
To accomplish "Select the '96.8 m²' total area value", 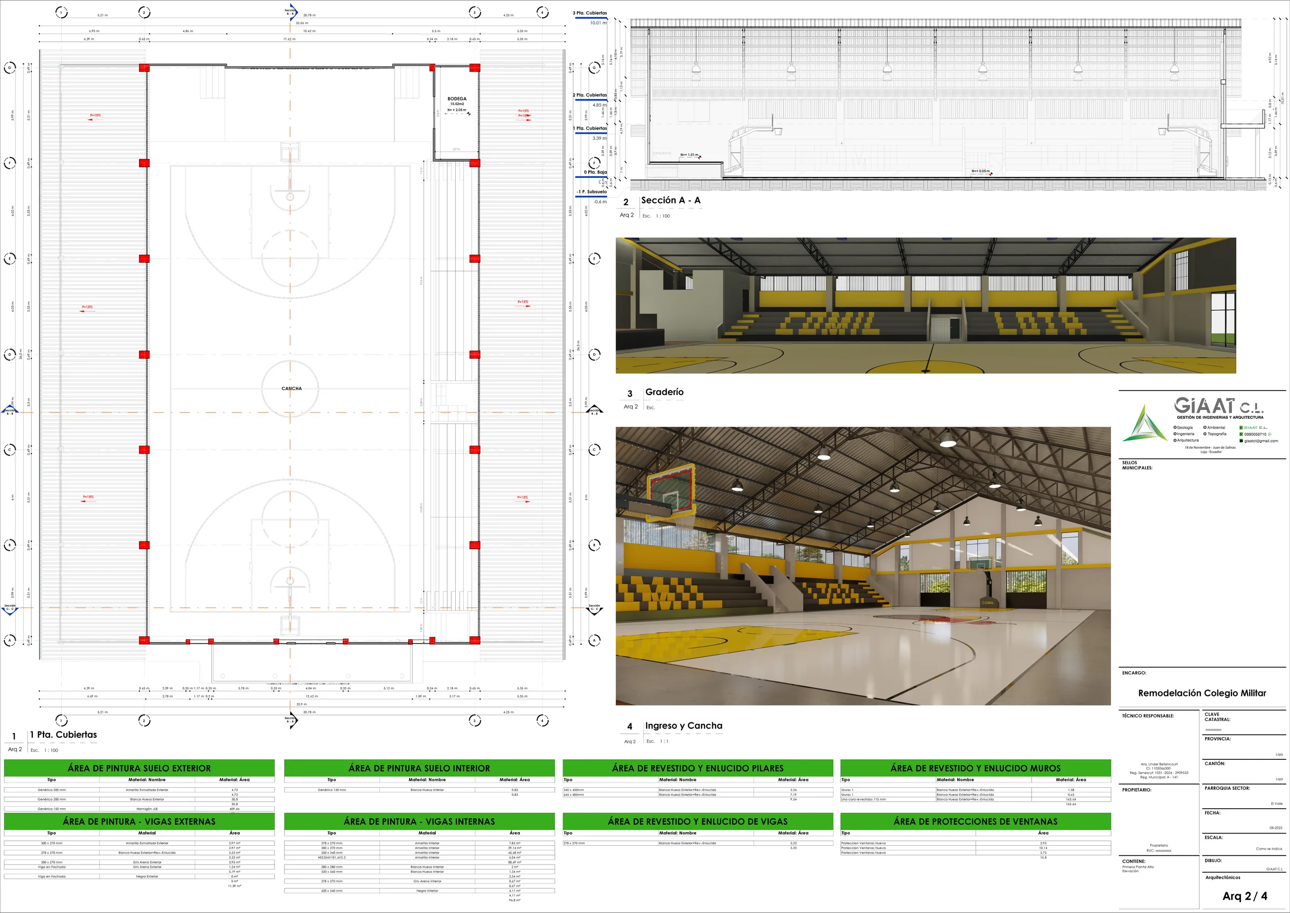I will (515, 900).
